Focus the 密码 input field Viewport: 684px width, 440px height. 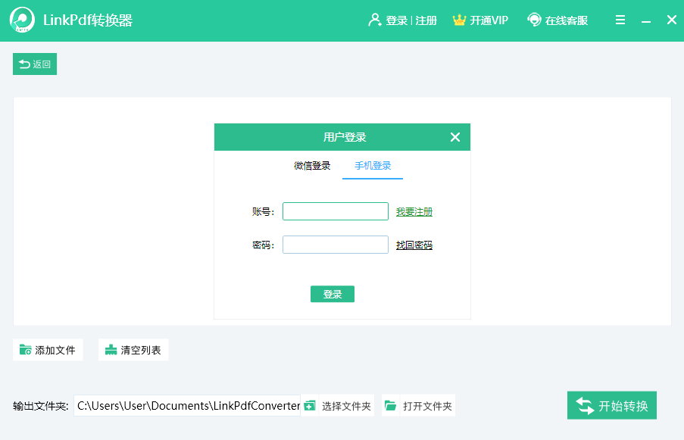[x=336, y=245]
